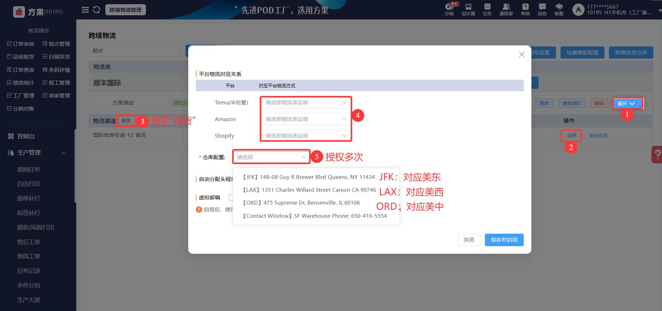Image resolution: width=662 pixels, height=311 pixels.
Task: Collapse the sidebar with the hamburger icon
Action: pyautogui.click(x=85, y=10)
